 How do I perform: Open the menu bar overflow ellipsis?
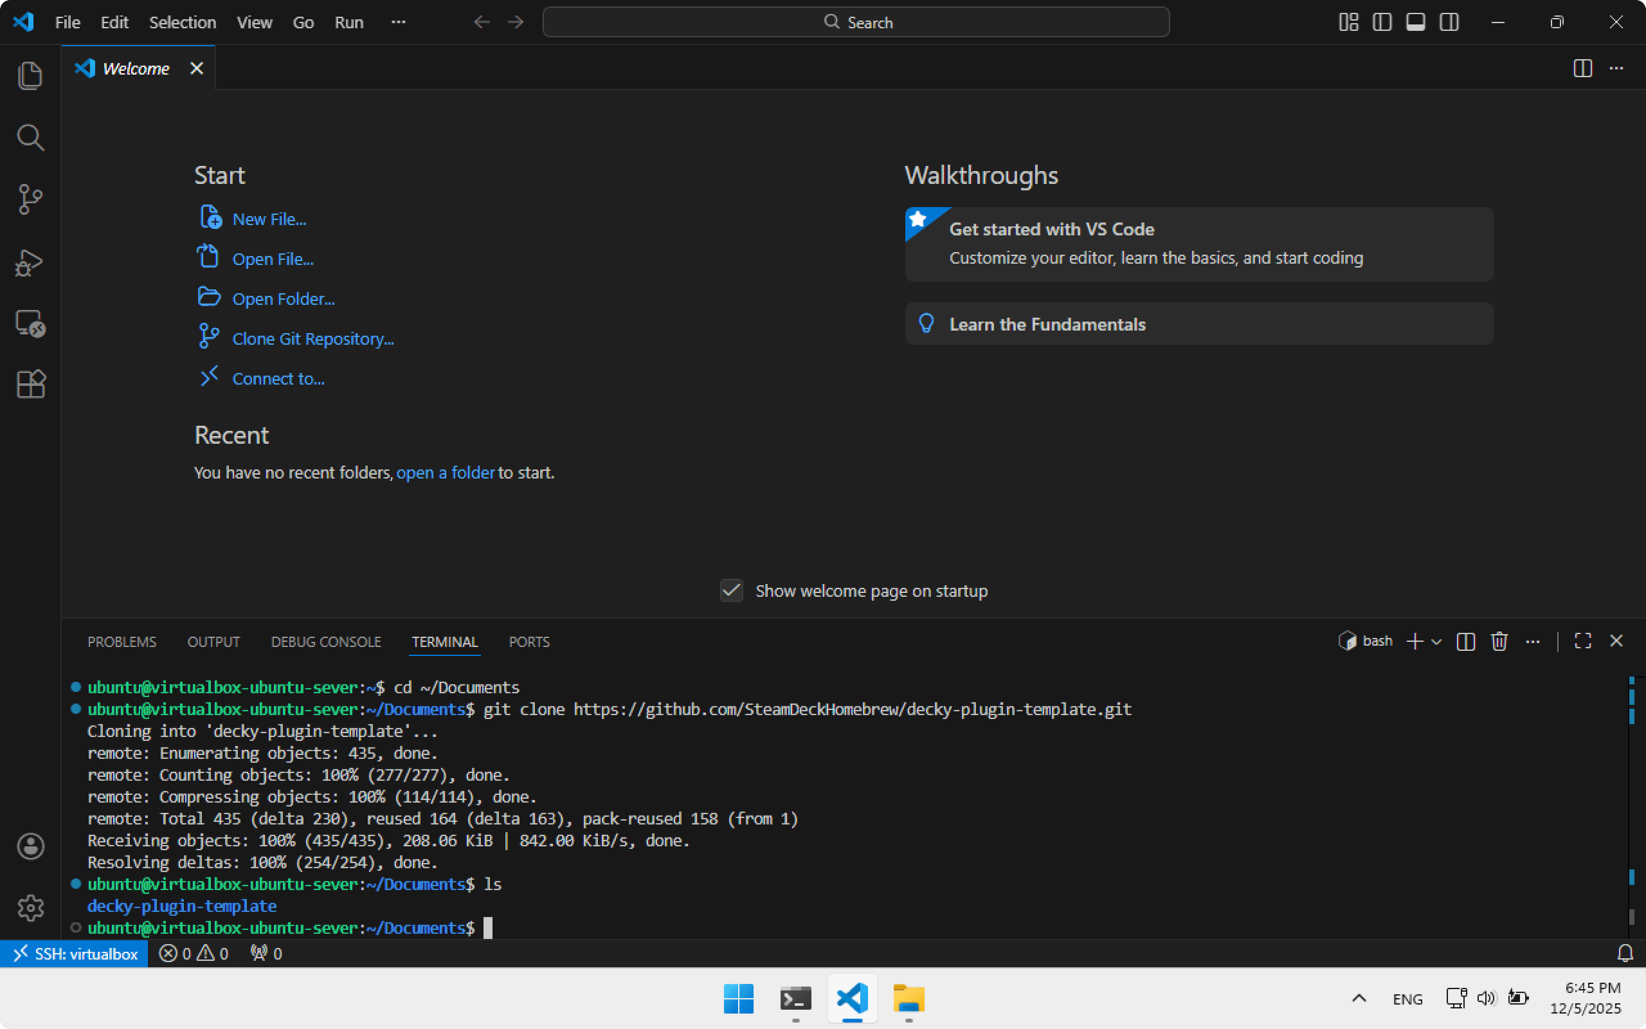coord(399,23)
